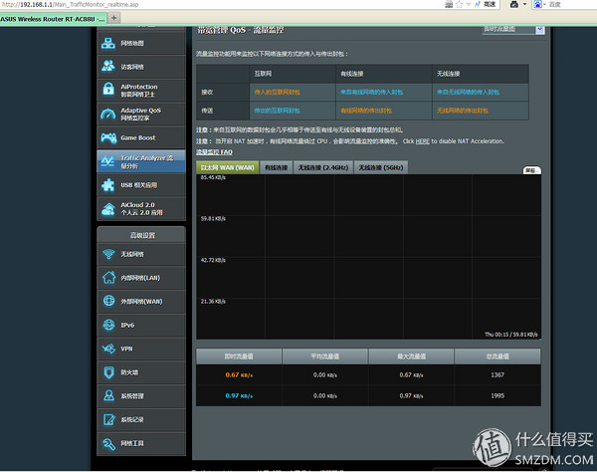Click the 高级设置 section header
The image size is (597, 472).
[141, 235]
